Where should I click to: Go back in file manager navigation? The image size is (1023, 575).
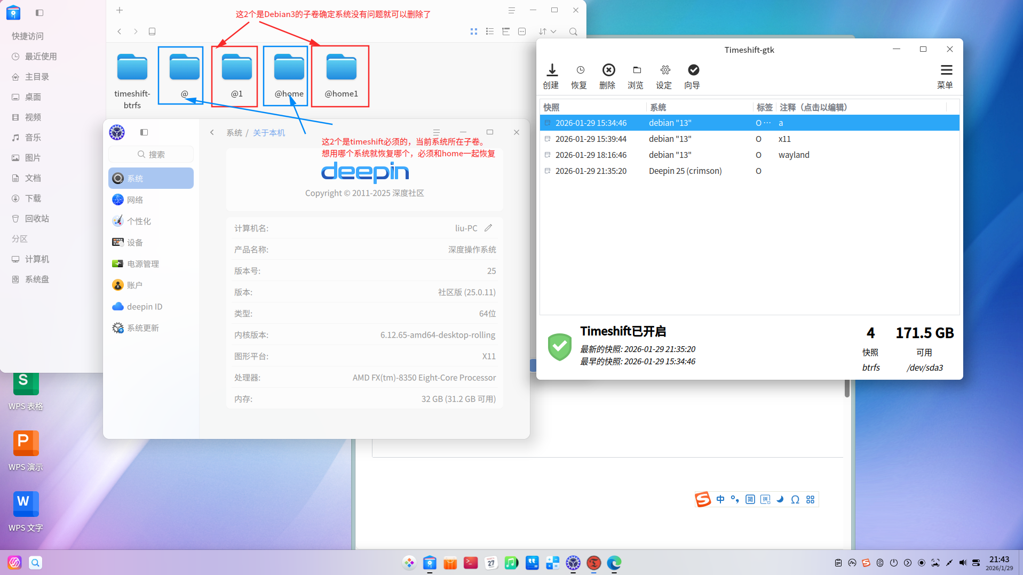(x=120, y=31)
